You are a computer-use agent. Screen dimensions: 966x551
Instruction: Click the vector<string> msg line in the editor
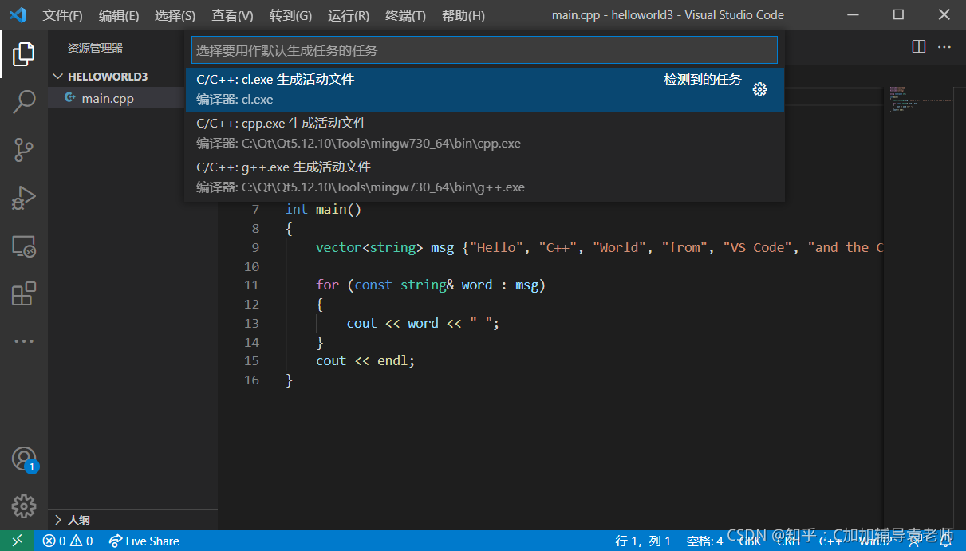[598, 247]
